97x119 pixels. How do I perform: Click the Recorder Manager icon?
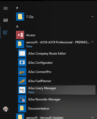coord(22,99)
